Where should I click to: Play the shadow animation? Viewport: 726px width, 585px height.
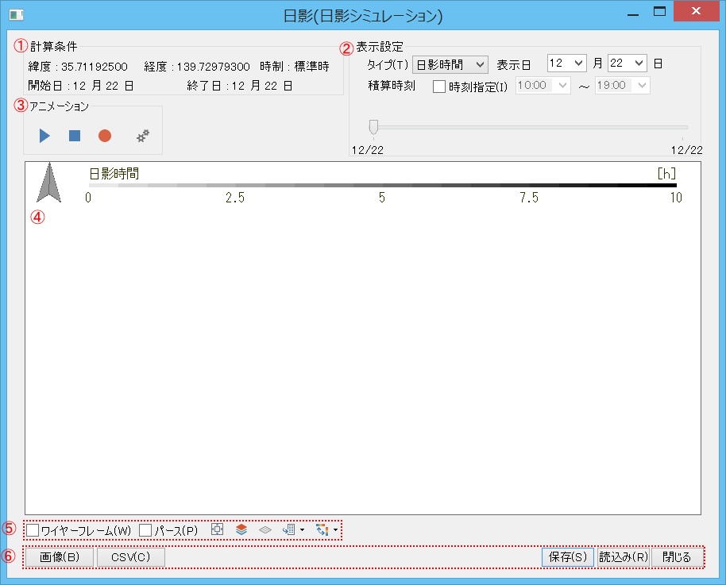44,136
